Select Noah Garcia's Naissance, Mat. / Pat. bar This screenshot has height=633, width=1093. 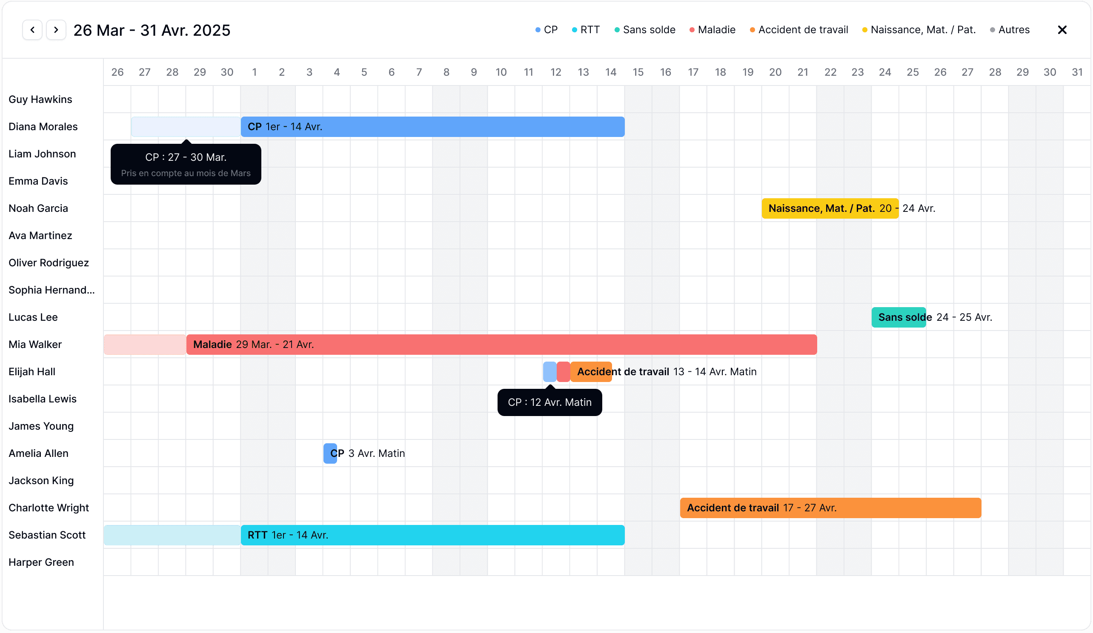click(830, 208)
